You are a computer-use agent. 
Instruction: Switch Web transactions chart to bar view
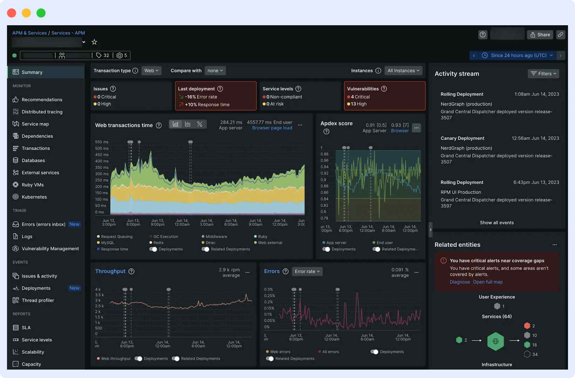point(188,124)
